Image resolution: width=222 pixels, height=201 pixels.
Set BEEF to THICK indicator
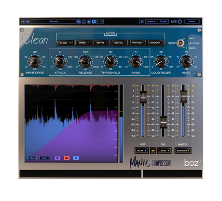click(x=186, y=48)
